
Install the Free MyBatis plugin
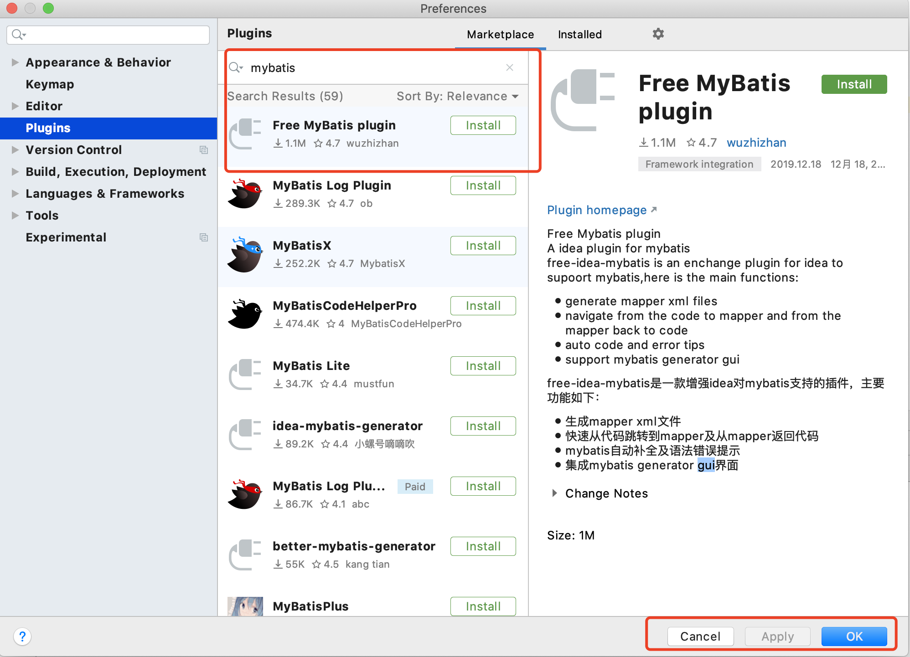click(853, 84)
